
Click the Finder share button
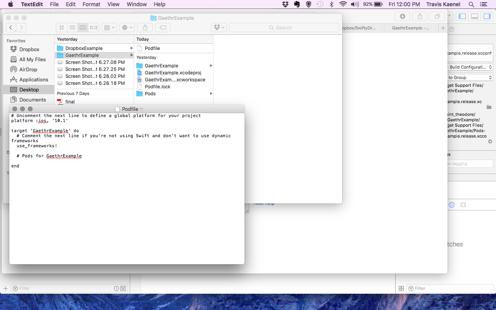click(145, 28)
